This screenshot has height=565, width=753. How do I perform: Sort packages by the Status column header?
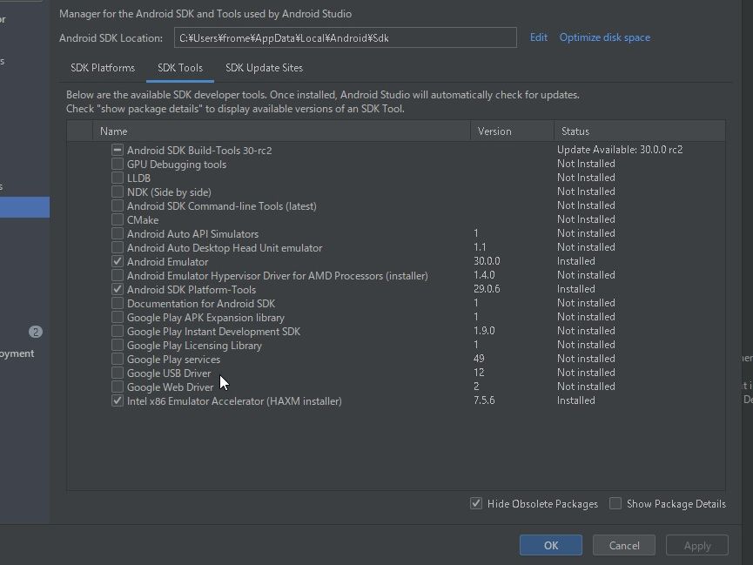point(637,131)
